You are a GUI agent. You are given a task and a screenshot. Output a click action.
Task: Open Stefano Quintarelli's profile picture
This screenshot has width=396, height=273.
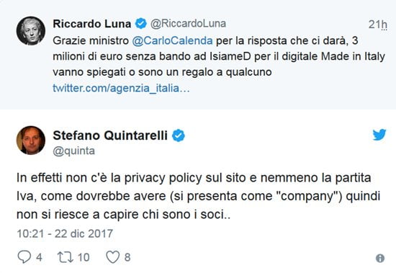click(x=31, y=140)
